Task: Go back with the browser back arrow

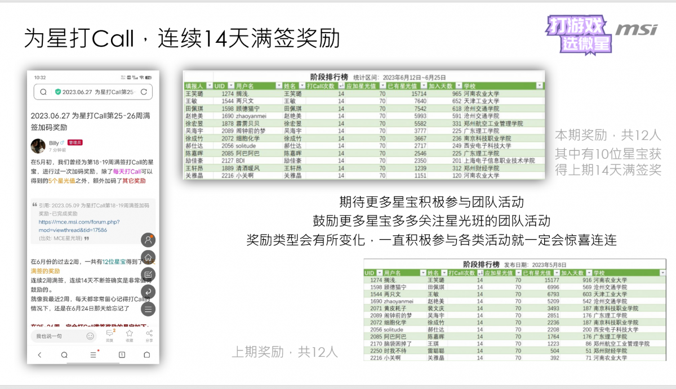Action: [x=39, y=355]
